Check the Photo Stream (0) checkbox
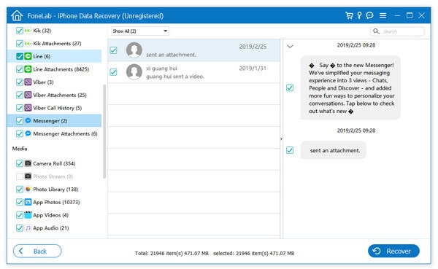Image resolution: width=438 pixels, height=269 pixels. (x=19, y=176)
